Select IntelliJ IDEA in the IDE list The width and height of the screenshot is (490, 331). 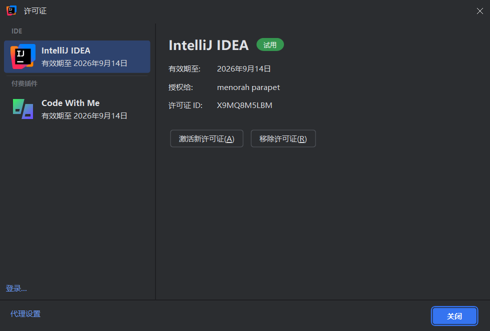(x=77, y=56)
